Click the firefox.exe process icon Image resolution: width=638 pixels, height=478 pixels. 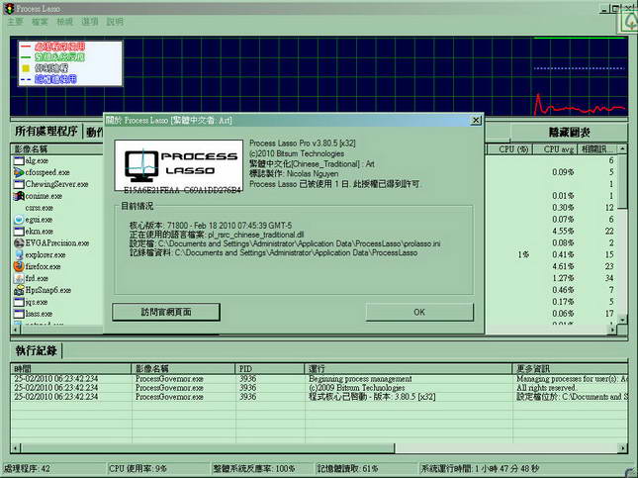tap(19, 266)
